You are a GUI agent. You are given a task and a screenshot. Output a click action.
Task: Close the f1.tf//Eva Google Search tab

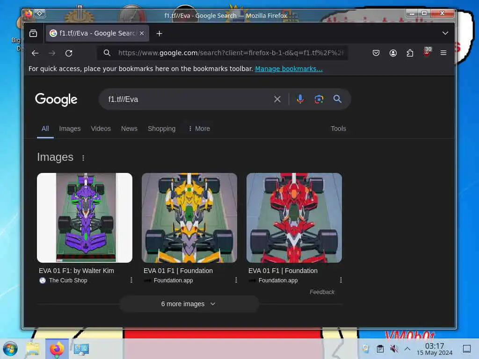point(142,33)
